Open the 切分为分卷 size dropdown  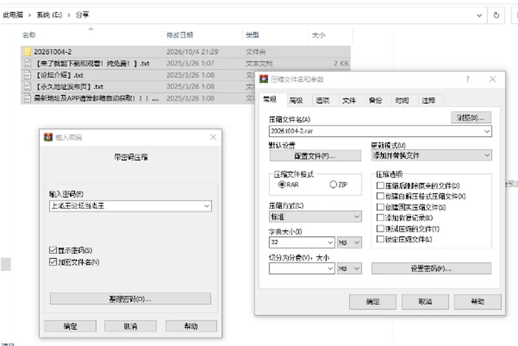330,268
